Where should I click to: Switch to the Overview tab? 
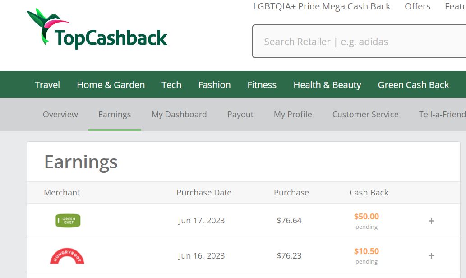60,115
